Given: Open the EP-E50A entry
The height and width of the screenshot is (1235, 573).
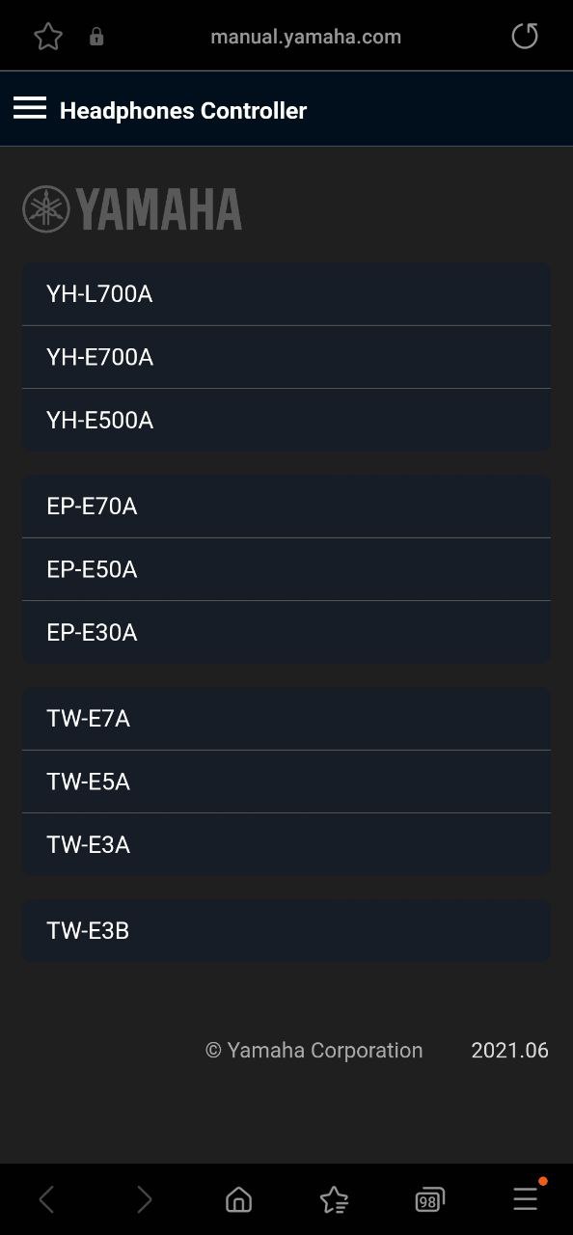Looking at the screenshot, I should point(286,569).
